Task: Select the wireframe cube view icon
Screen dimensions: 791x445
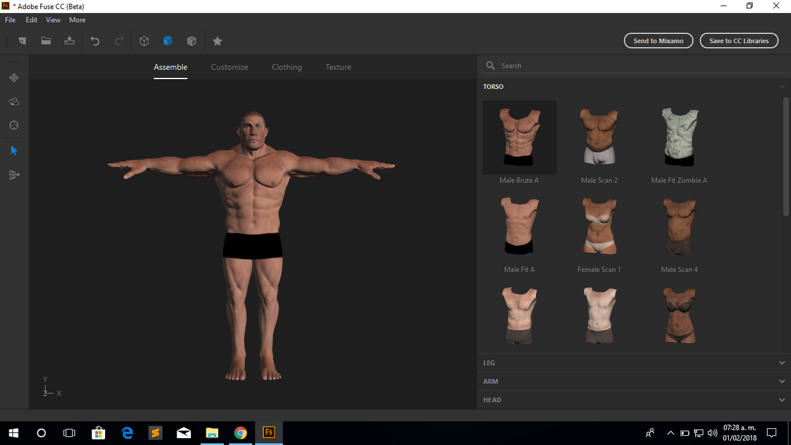Action: pos(144,41)
